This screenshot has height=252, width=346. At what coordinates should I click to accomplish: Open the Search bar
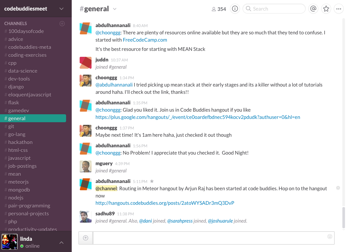274,9
